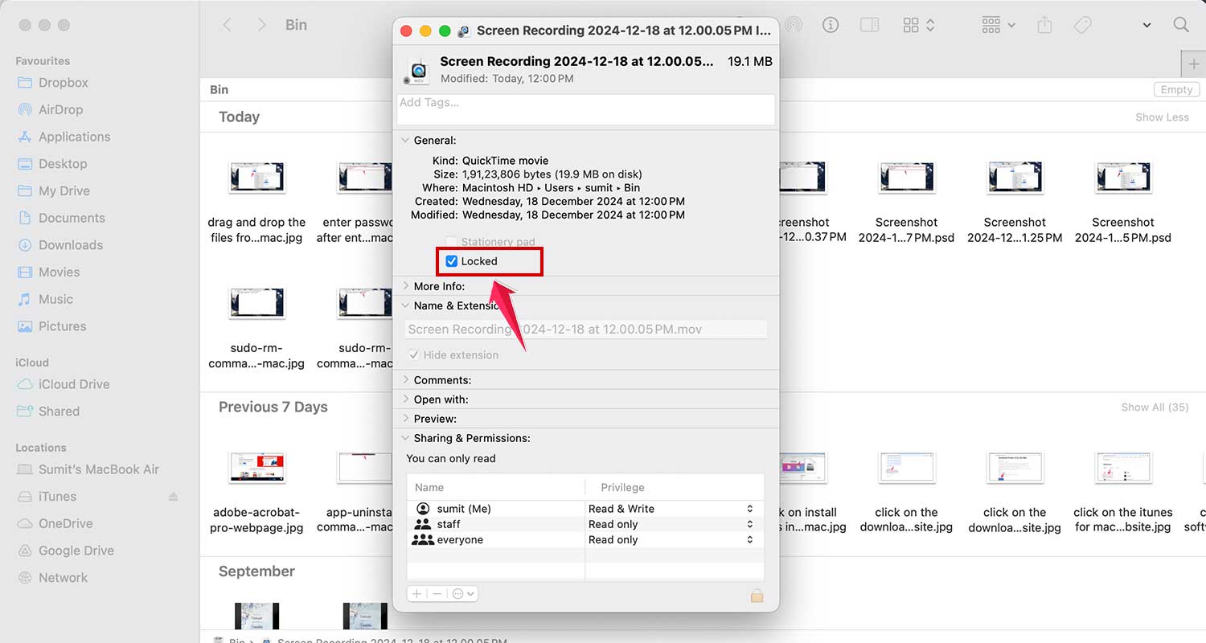Open Finder search with the magnifier icon
The image size is (1206, 643).
[x=1181, y=25]
